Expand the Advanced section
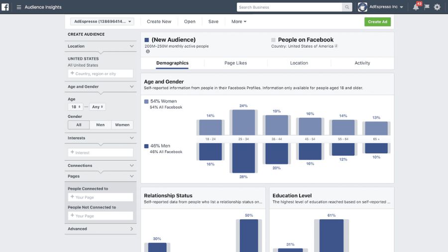Screen dimensions: 448x252 point(132,229)
